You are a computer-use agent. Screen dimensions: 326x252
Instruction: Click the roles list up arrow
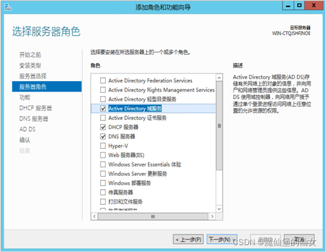[x=219, y=78]
